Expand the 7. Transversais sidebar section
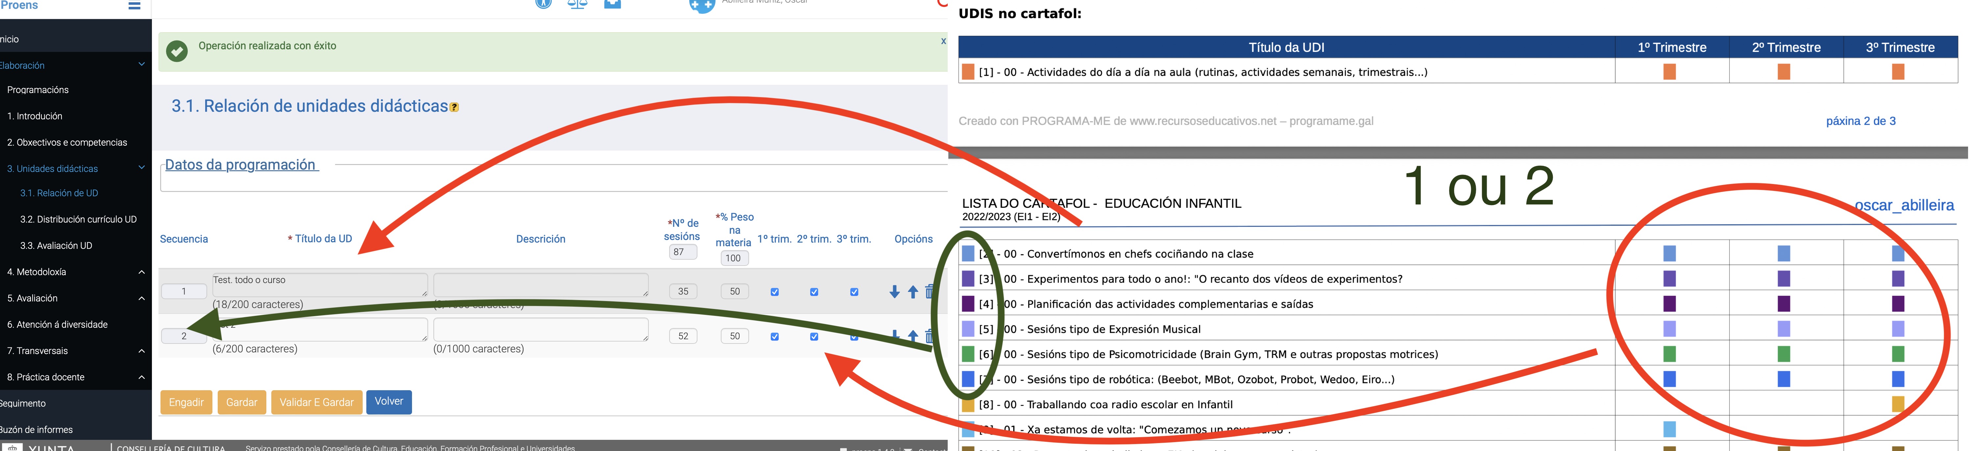Screen dimensions: 1973x451 142,351
